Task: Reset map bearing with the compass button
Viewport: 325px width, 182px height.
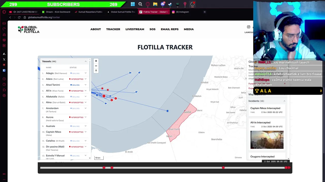Action: pyautogui.click(x=96, y=71)
